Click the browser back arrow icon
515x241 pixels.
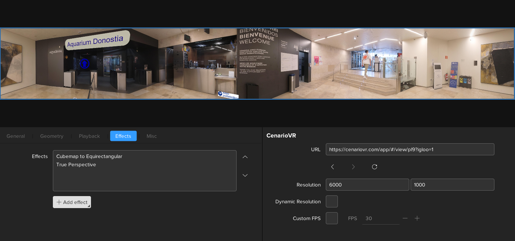point(332,167)
